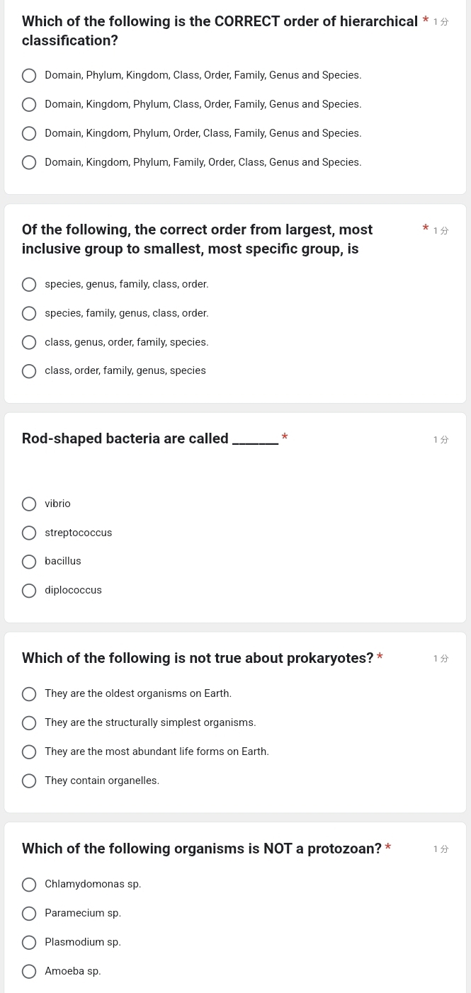Viewport: 471px width, 993px height.
Task: Select 'They are the oldest organisms on Earth.'
Action: coord(29,694)
